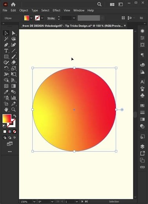
Task: Select the Magic Wand tool
Action: tap(6, 39)
